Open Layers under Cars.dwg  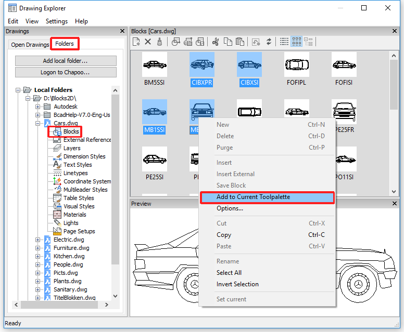point(71,148)
